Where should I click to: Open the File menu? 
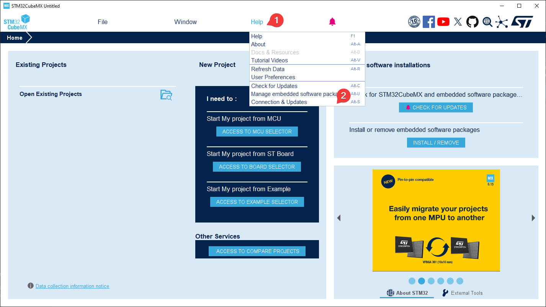coord(103,22)
